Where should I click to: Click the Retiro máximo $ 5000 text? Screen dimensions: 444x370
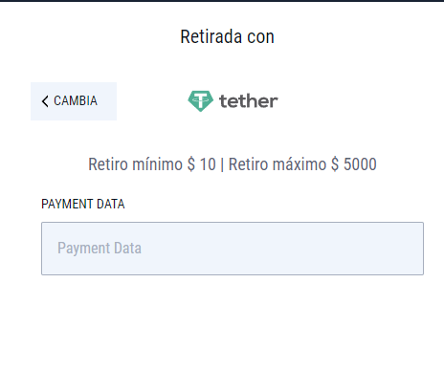(302, 164)
